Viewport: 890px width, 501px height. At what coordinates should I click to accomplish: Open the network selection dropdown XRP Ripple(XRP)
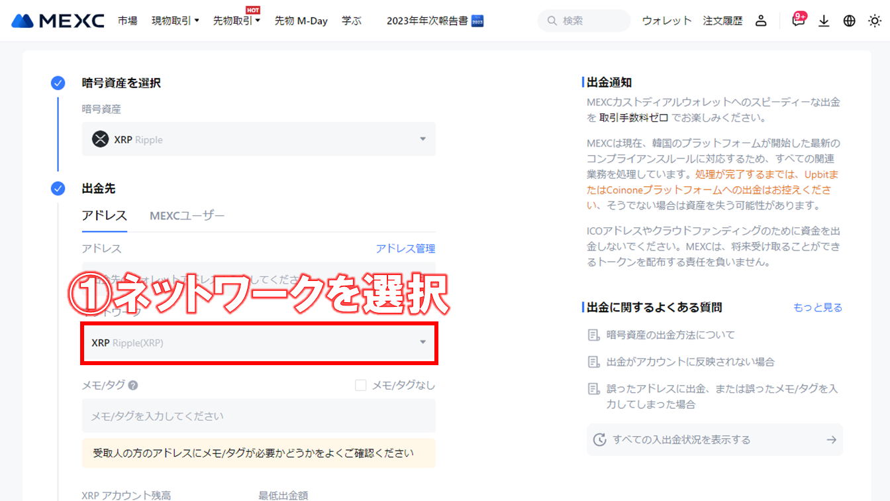(258, 343)
